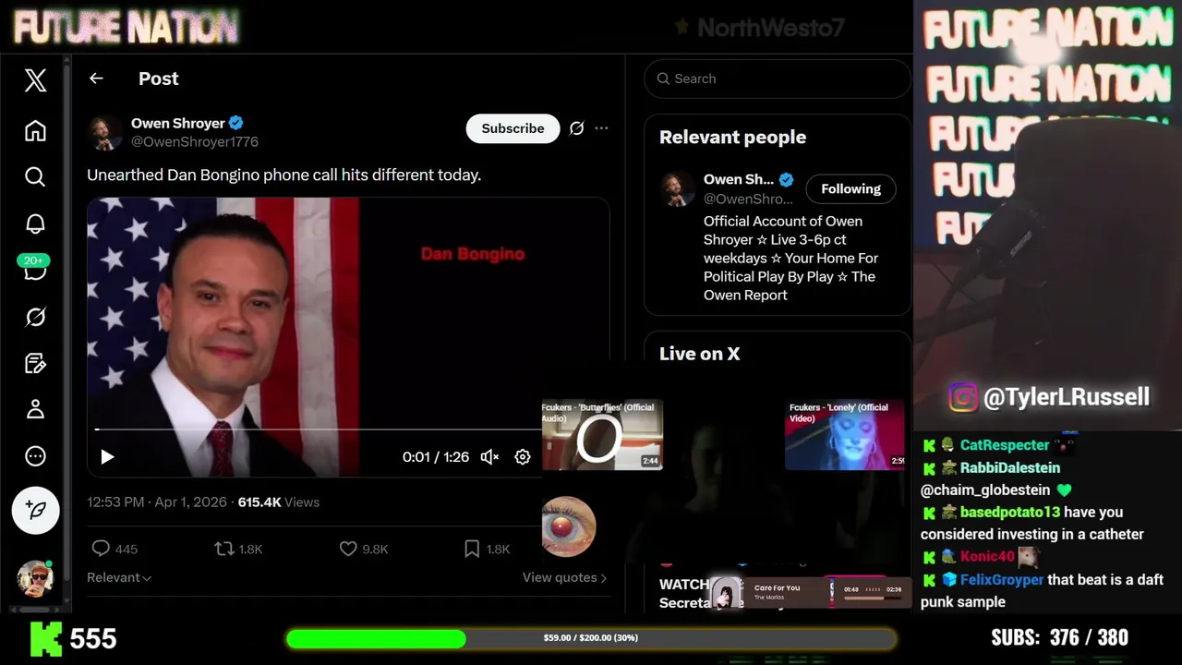Image resolution: width=1182 pixels, height=665 pixels.
Task: Play the Dan Bongino video
Action: coord(107,456)
